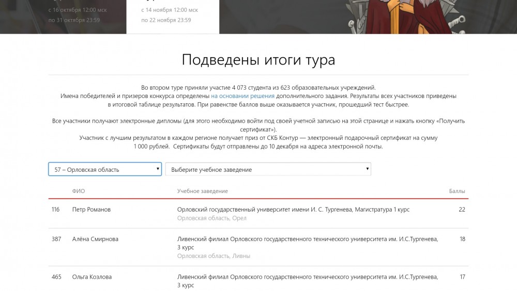Click rank number 387 in the table
Screen dimensions: 517x291
click(56, 239)
